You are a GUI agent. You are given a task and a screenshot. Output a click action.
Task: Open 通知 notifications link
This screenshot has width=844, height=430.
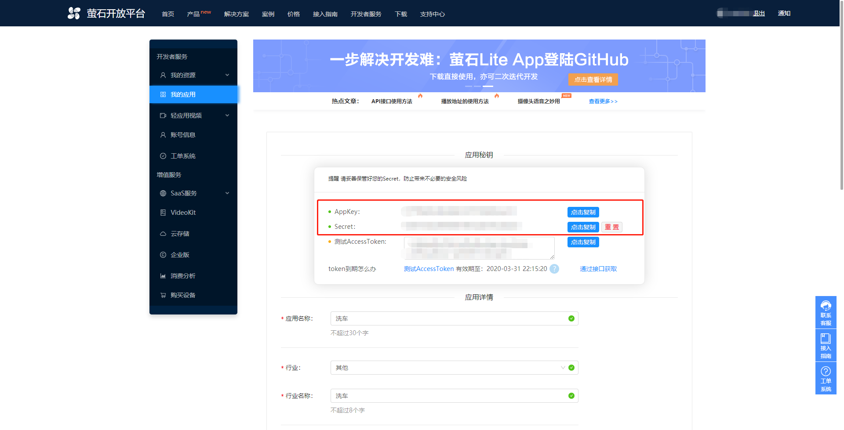click(x=784, y=13)
